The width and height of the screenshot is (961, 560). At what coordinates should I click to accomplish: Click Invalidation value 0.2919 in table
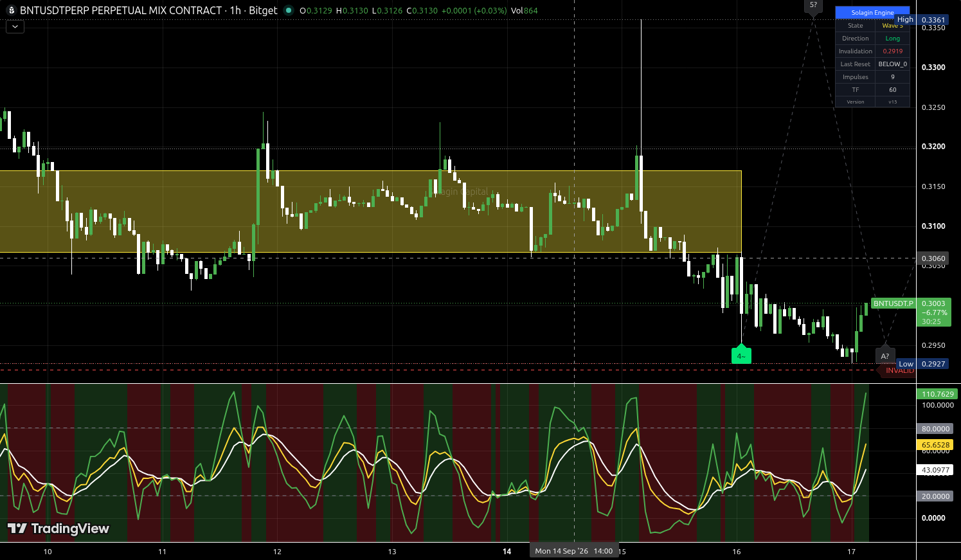(892, 51)
